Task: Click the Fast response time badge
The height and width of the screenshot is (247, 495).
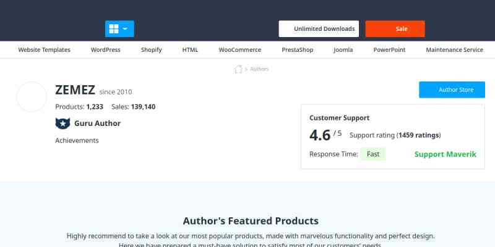Action: click(x=373, y=154)
